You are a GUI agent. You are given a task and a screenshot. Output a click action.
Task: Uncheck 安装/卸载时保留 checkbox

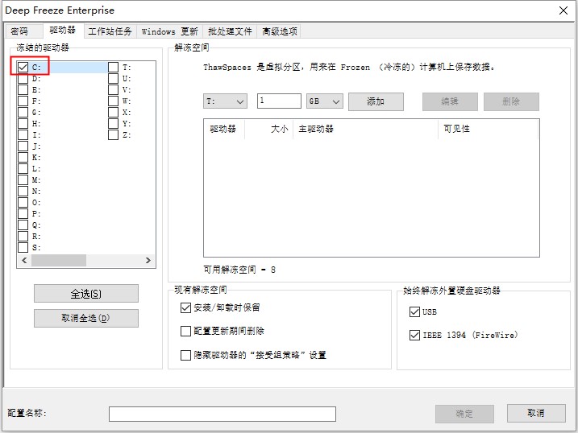pyautogui.click(x=185, y=307)
